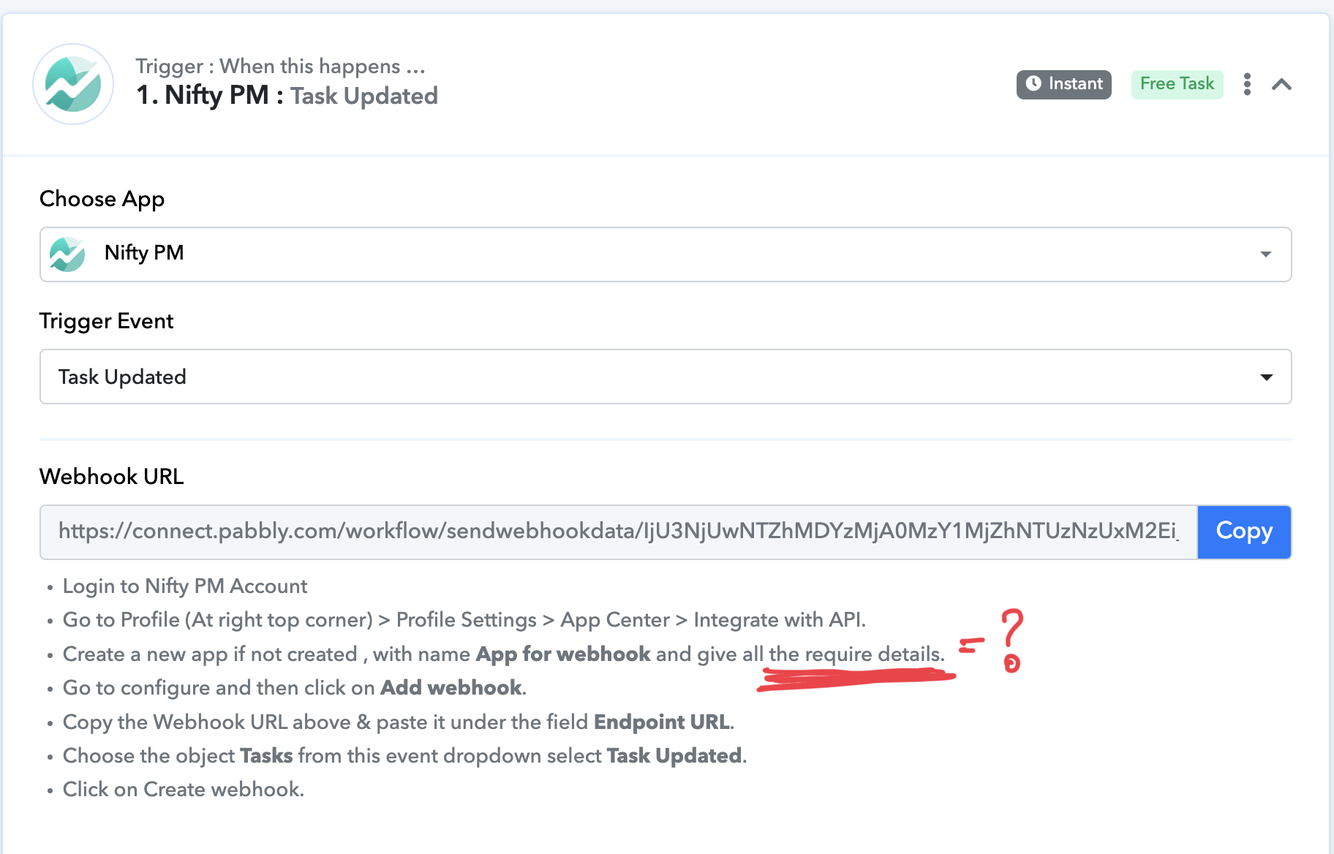Click the Nifty PM logo in header
The height and width of the screenshot is (854, 1334).
click(x=73, y=84)
